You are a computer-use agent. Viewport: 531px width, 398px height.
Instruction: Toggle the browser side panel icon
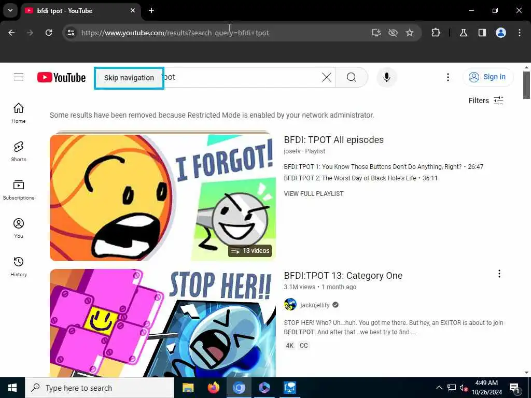click(x=482, y=33)
